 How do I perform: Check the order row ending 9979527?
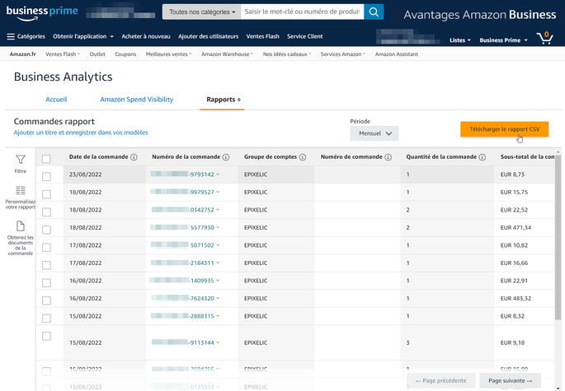(x=46, y=194)
